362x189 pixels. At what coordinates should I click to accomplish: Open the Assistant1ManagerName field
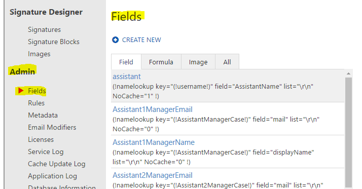point(154,142)
